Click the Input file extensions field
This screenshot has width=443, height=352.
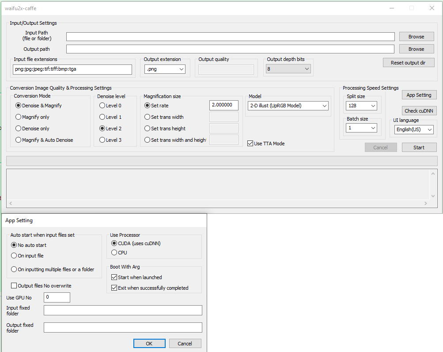point(72,69)
